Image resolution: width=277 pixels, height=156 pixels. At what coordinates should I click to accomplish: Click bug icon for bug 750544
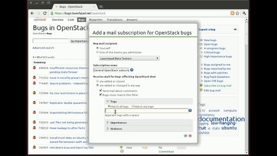point(35,112)
